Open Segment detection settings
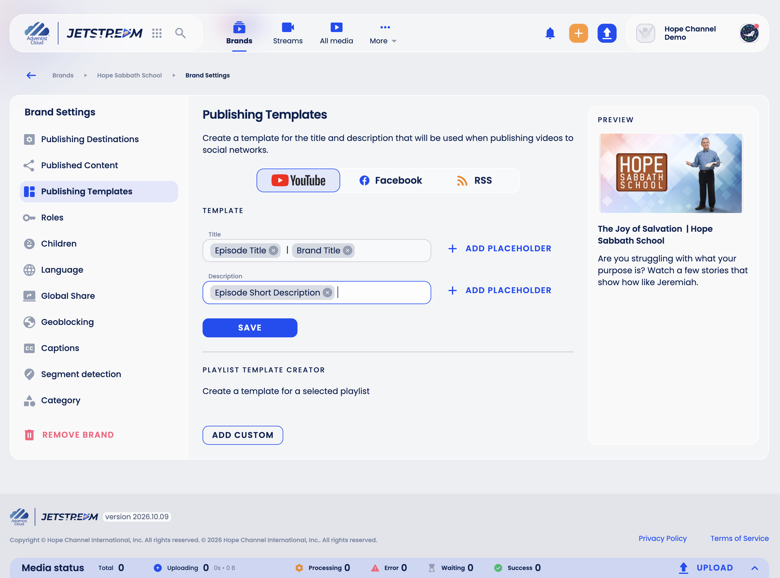The width and height of the screenshot is (780, 578). click(99, 374)
